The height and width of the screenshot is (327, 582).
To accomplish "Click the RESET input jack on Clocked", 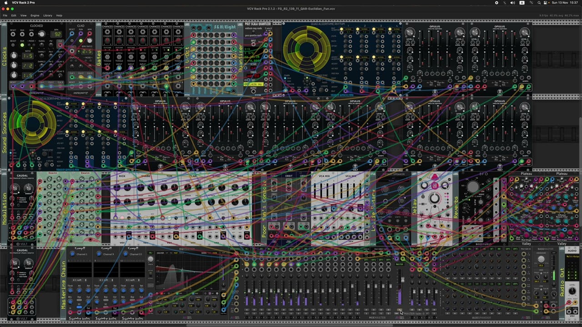I will [13, 35].
